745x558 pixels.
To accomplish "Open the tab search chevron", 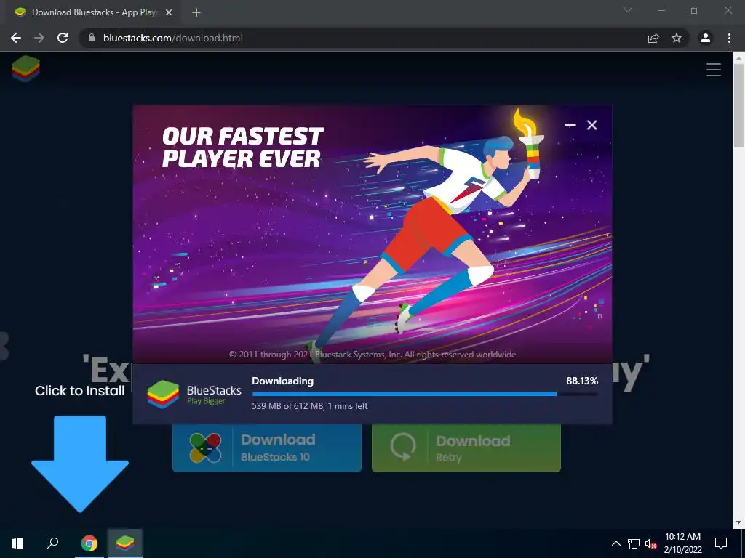I will (x=628, y=10).
